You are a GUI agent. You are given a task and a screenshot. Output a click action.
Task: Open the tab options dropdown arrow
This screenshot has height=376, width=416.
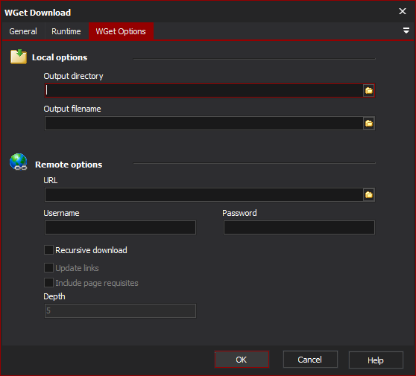click(406, 31)
